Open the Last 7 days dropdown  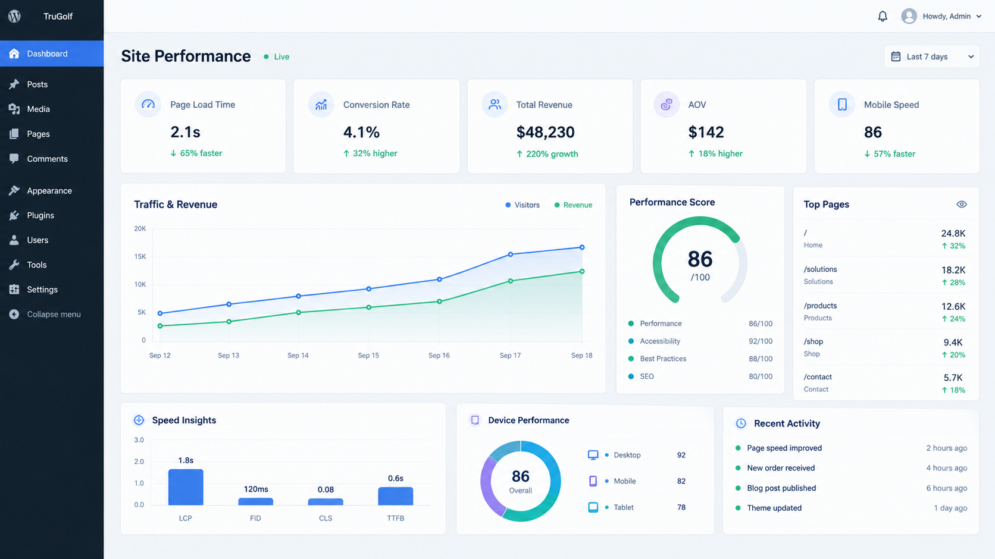coord(932,56)
